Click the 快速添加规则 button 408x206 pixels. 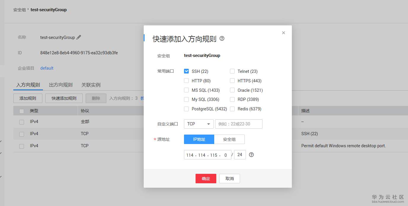tap(64, 98)
